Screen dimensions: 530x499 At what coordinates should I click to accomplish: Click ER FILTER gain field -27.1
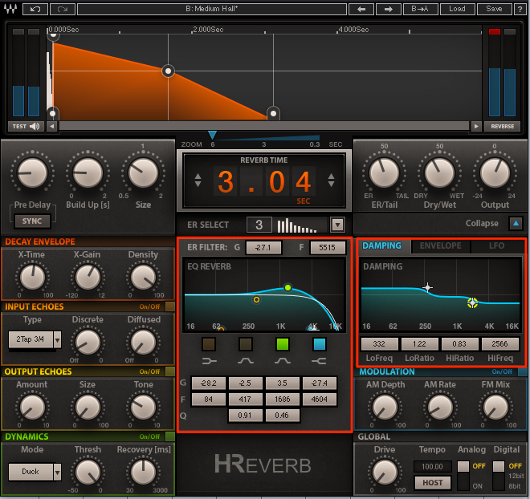pos(263,247)
